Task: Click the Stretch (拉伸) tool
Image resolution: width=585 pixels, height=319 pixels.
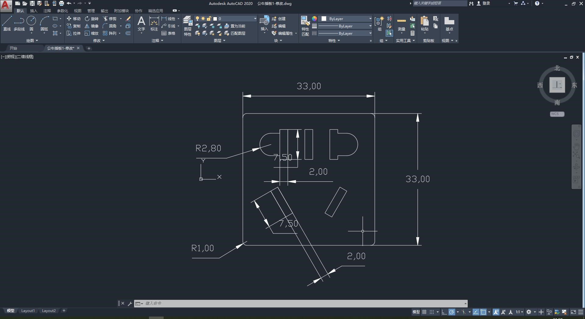Action: pos(73,33)
